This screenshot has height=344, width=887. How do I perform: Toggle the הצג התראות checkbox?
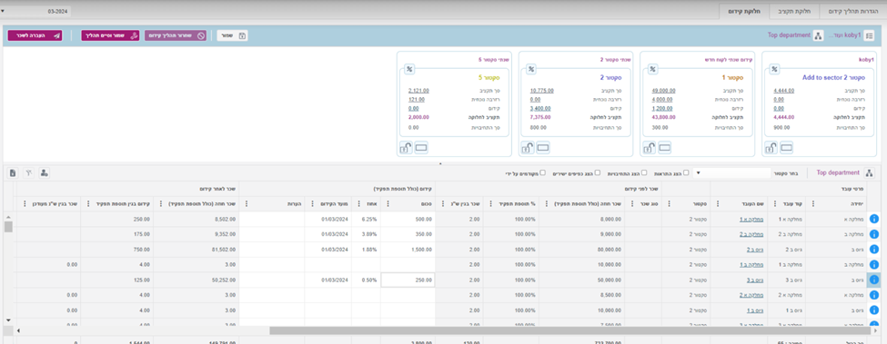pos(686,173)
